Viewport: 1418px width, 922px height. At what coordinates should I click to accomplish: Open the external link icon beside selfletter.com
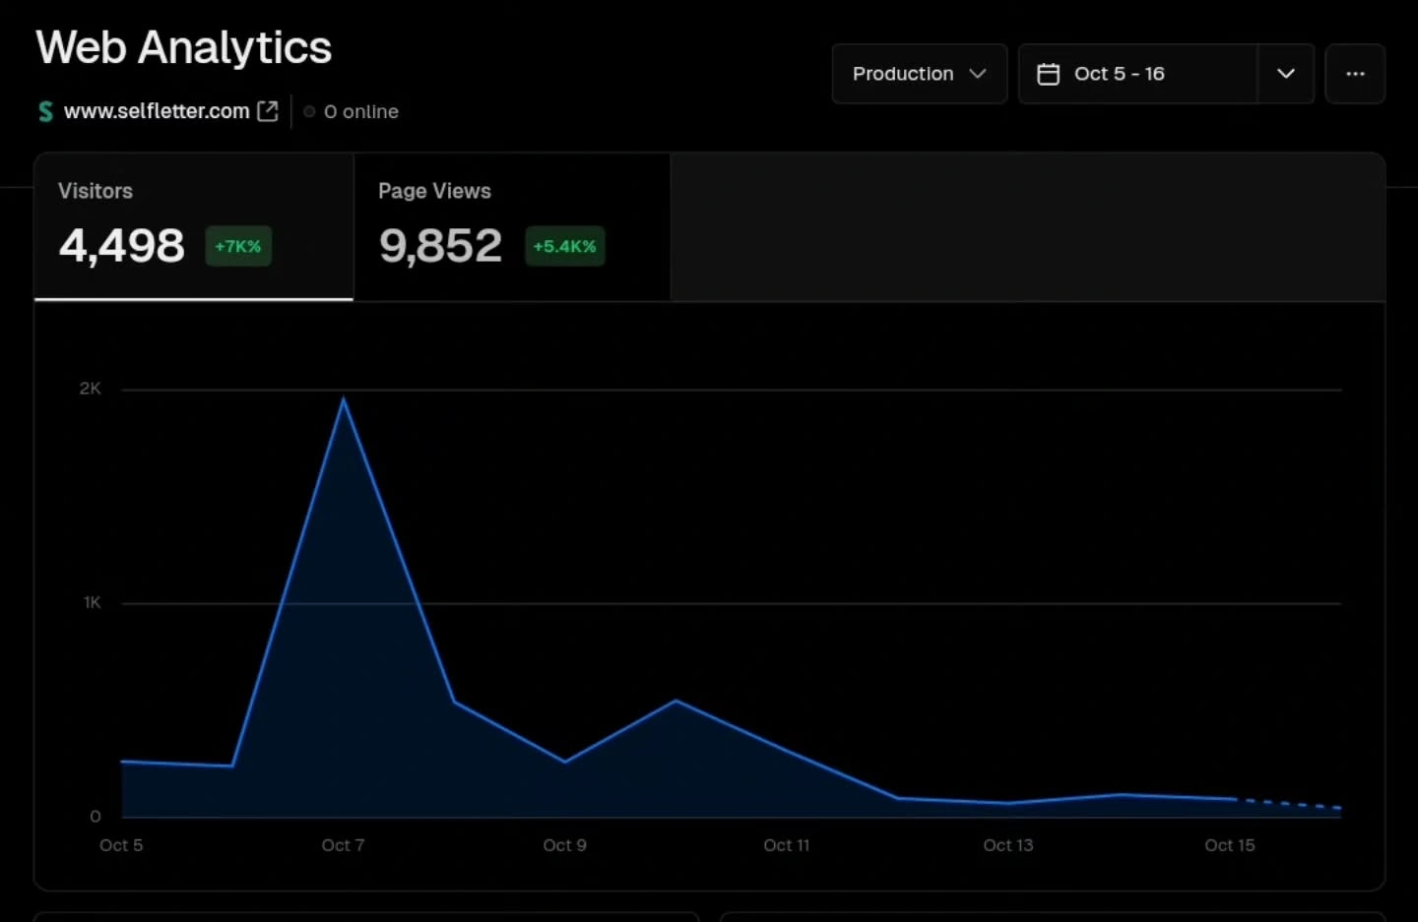pyautogui.click(x=268, y=111)
